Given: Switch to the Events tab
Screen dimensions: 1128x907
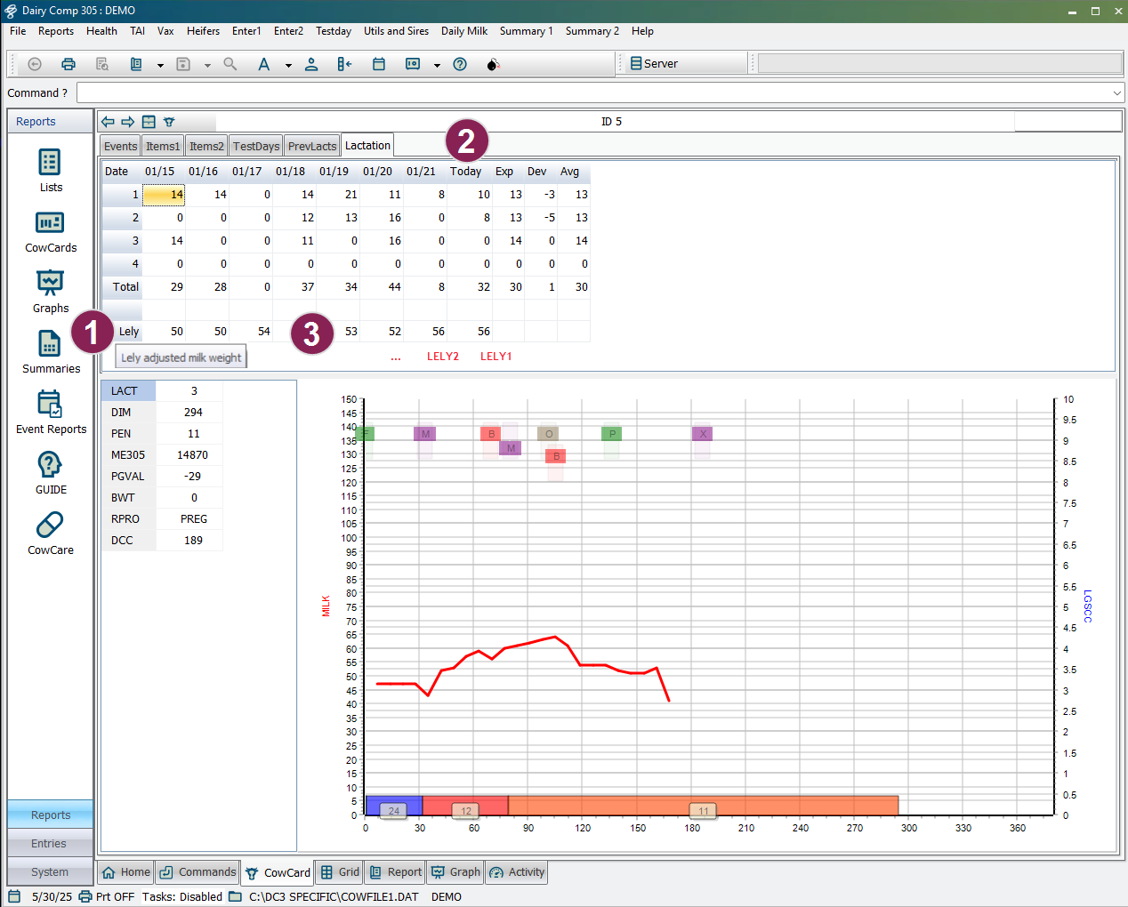Looking at the screenshot, I should point(120,147).
